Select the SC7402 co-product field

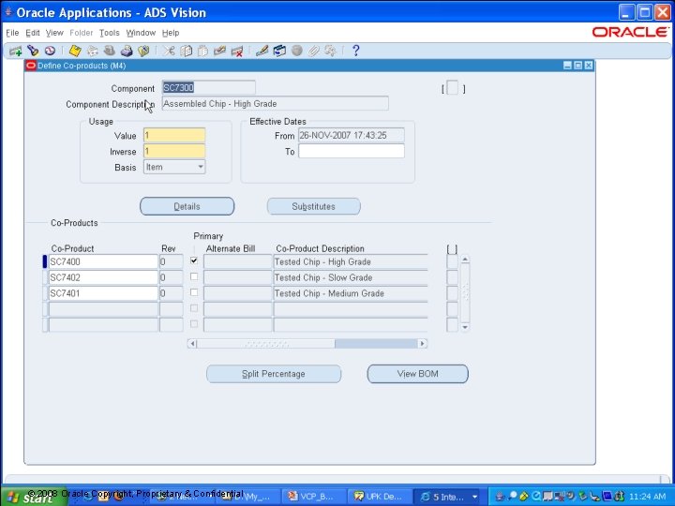(x=103, y=277)
